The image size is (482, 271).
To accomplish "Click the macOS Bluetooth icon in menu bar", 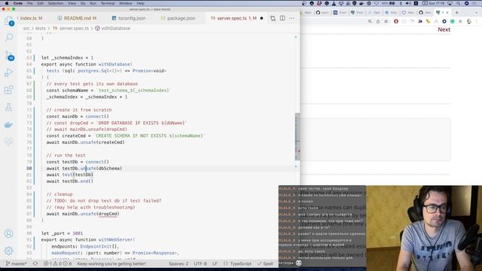I will click(401, 3).
